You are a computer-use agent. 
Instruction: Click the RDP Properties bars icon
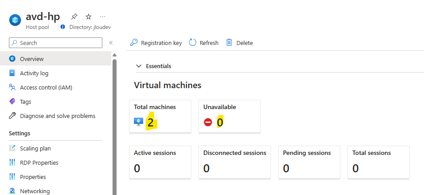coord(12,162)
